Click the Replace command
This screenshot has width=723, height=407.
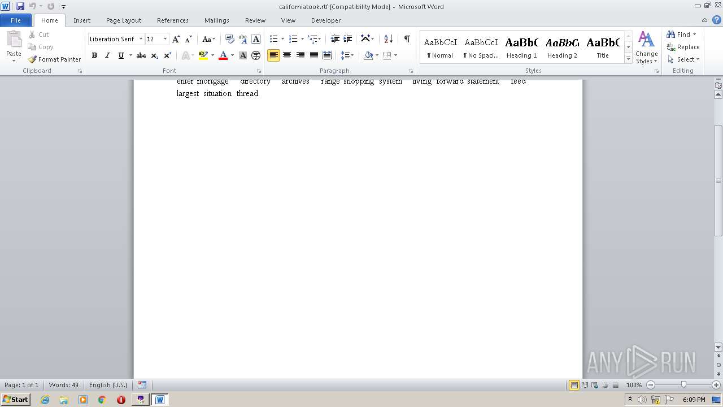pos(683,47)
